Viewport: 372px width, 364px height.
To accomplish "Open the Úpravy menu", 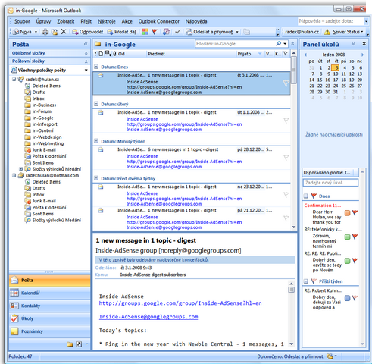I will [43, 21].
